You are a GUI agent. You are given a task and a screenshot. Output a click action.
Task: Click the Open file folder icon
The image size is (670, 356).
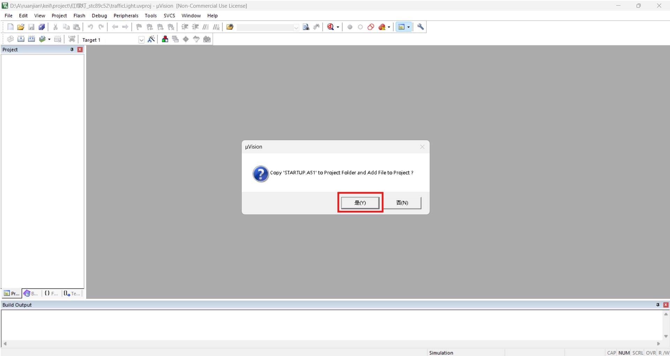(21, 27)
